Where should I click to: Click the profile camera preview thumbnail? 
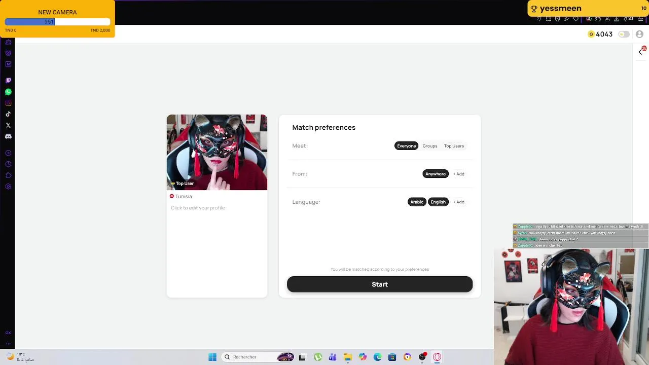[x=217, y=153]
